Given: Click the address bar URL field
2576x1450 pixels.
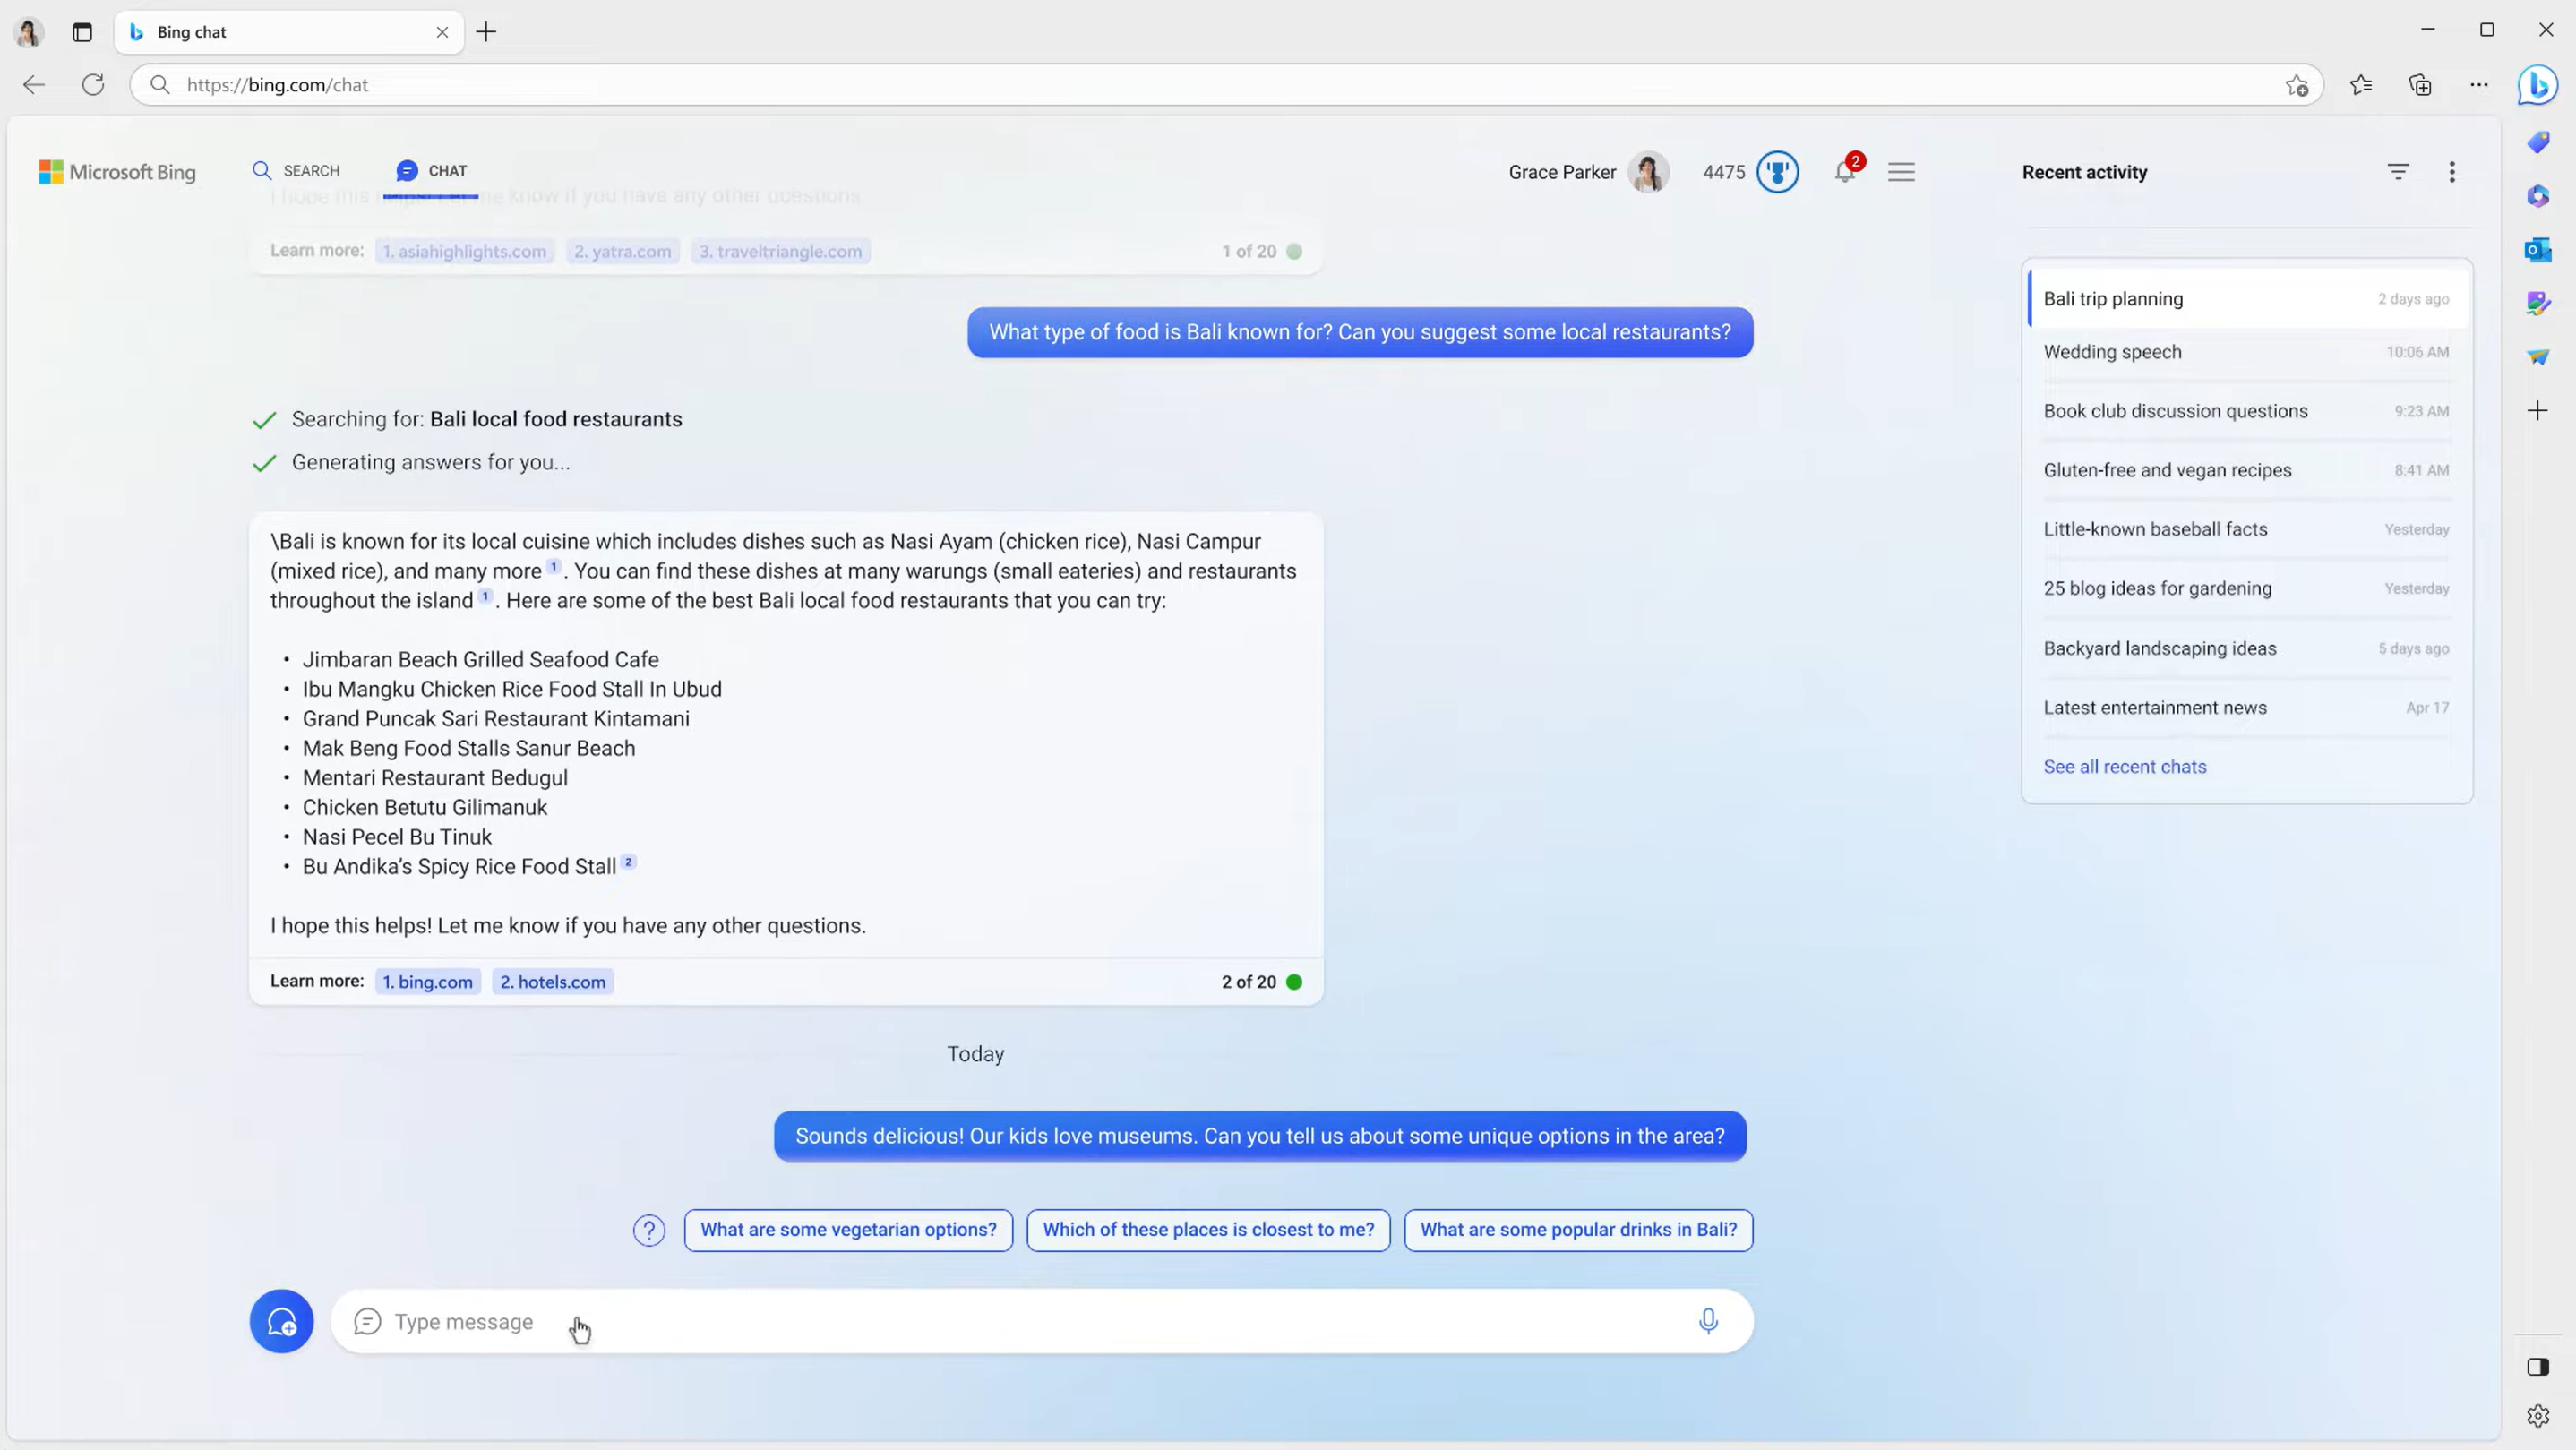Looking at the screenshot, I should coord(1225,85).
